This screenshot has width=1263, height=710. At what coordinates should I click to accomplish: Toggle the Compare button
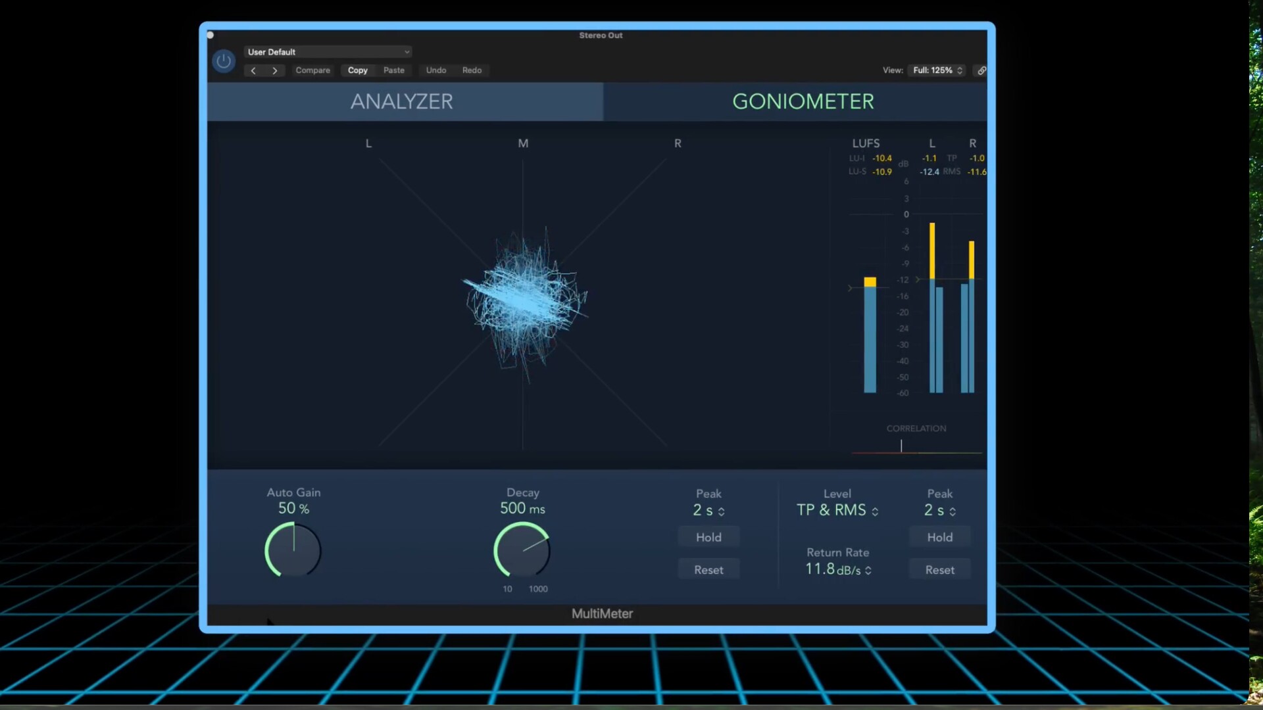pos(312,70)
